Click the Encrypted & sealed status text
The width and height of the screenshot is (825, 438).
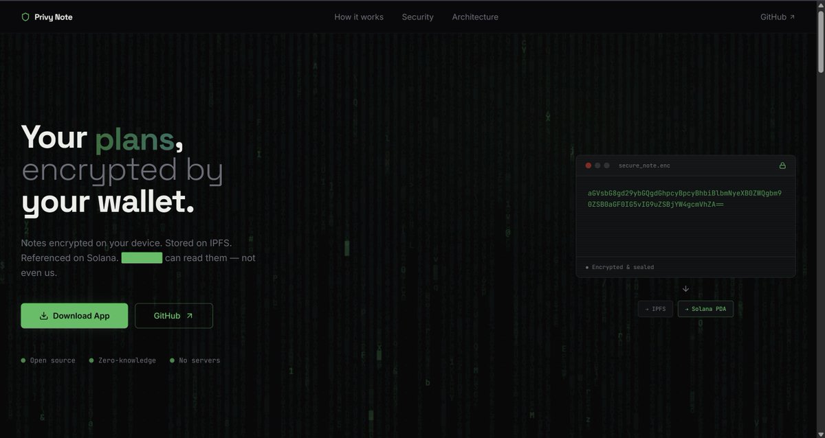[623, 267]
